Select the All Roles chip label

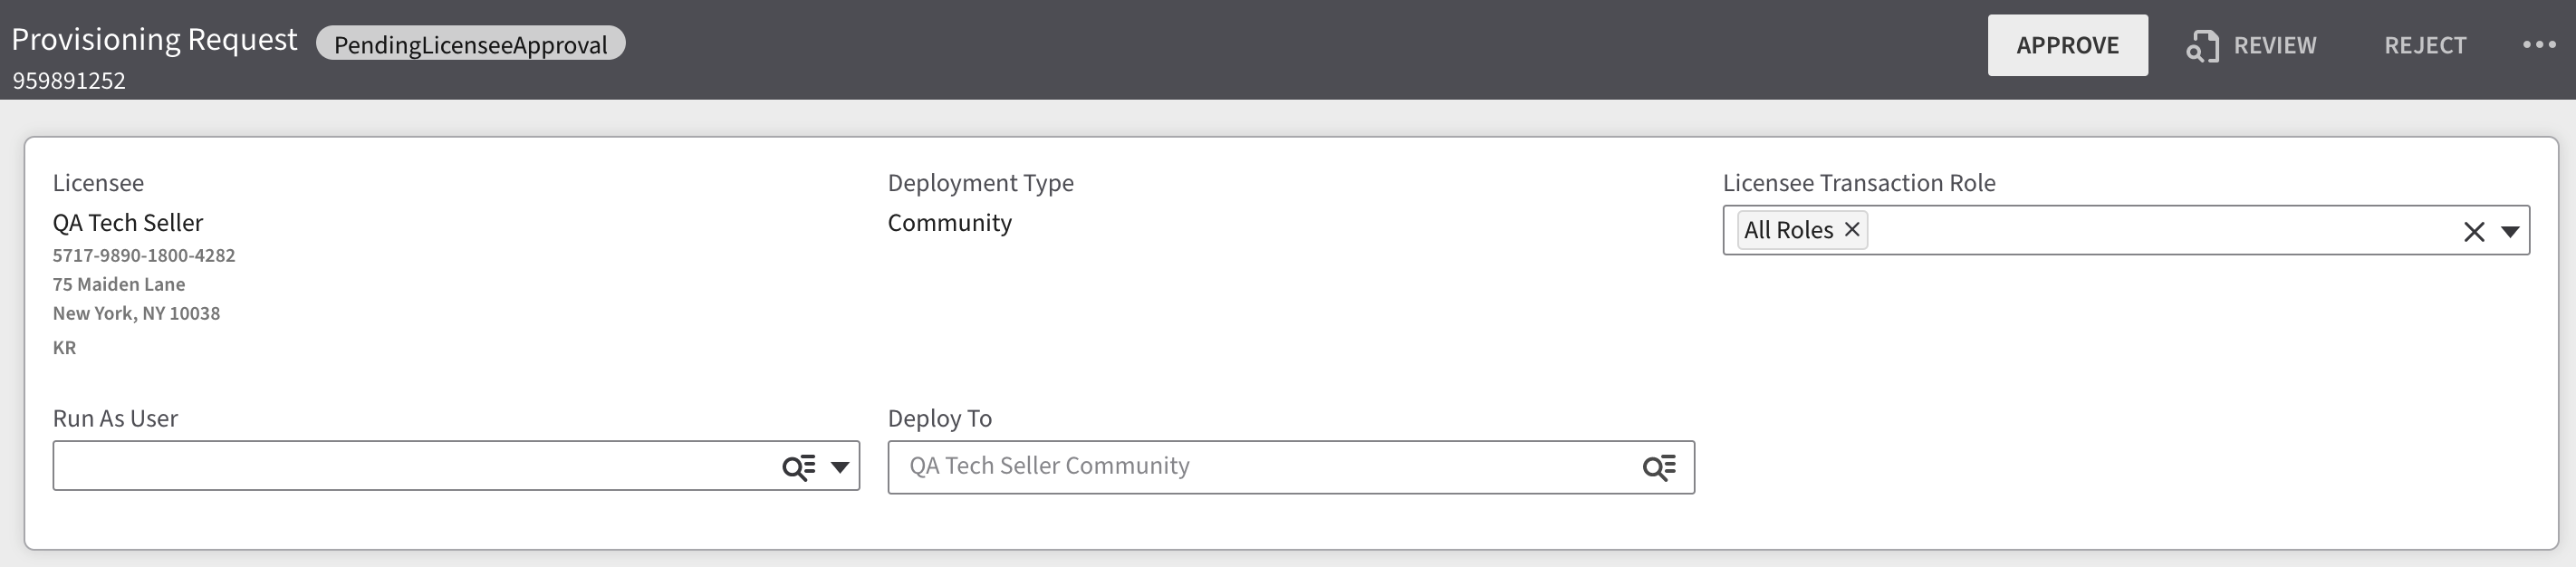(x=1788, y=230)
